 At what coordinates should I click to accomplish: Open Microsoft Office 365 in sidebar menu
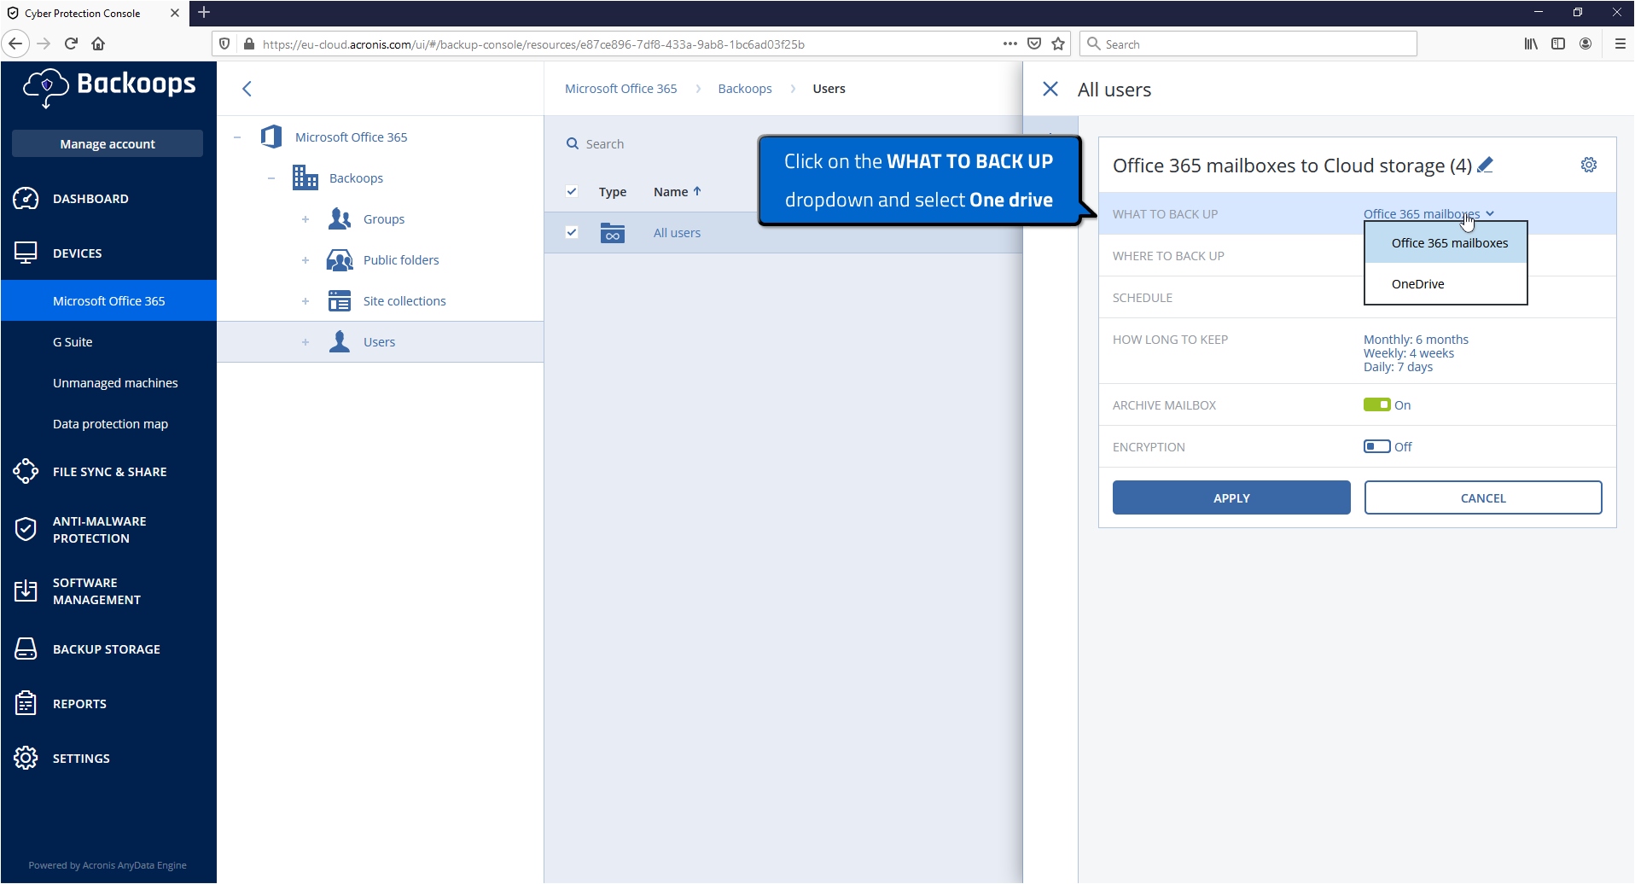pos(108,300)
